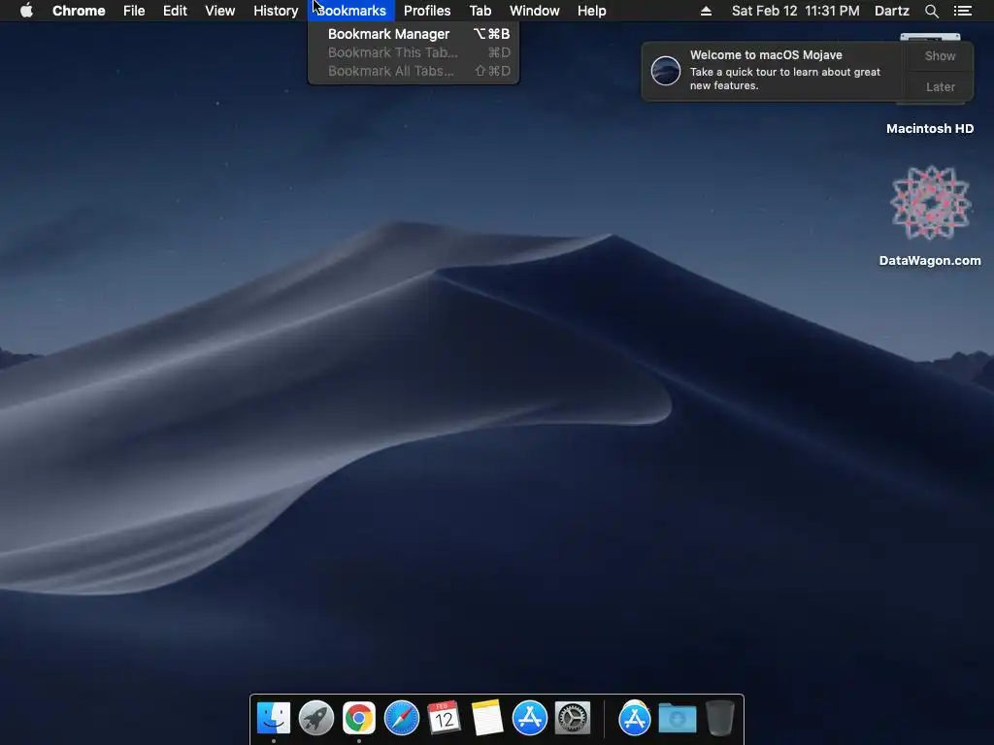Open Finder from the Dock
The width and height of the screenshot is (994, 745).
click(273, 719)
